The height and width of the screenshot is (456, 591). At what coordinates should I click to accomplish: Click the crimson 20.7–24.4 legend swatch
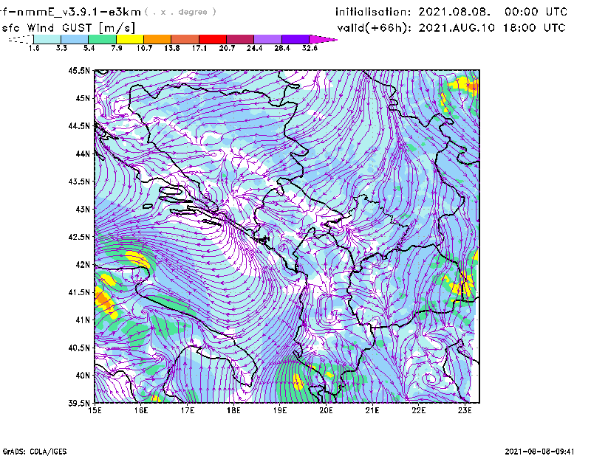click(x=240, y=39)
